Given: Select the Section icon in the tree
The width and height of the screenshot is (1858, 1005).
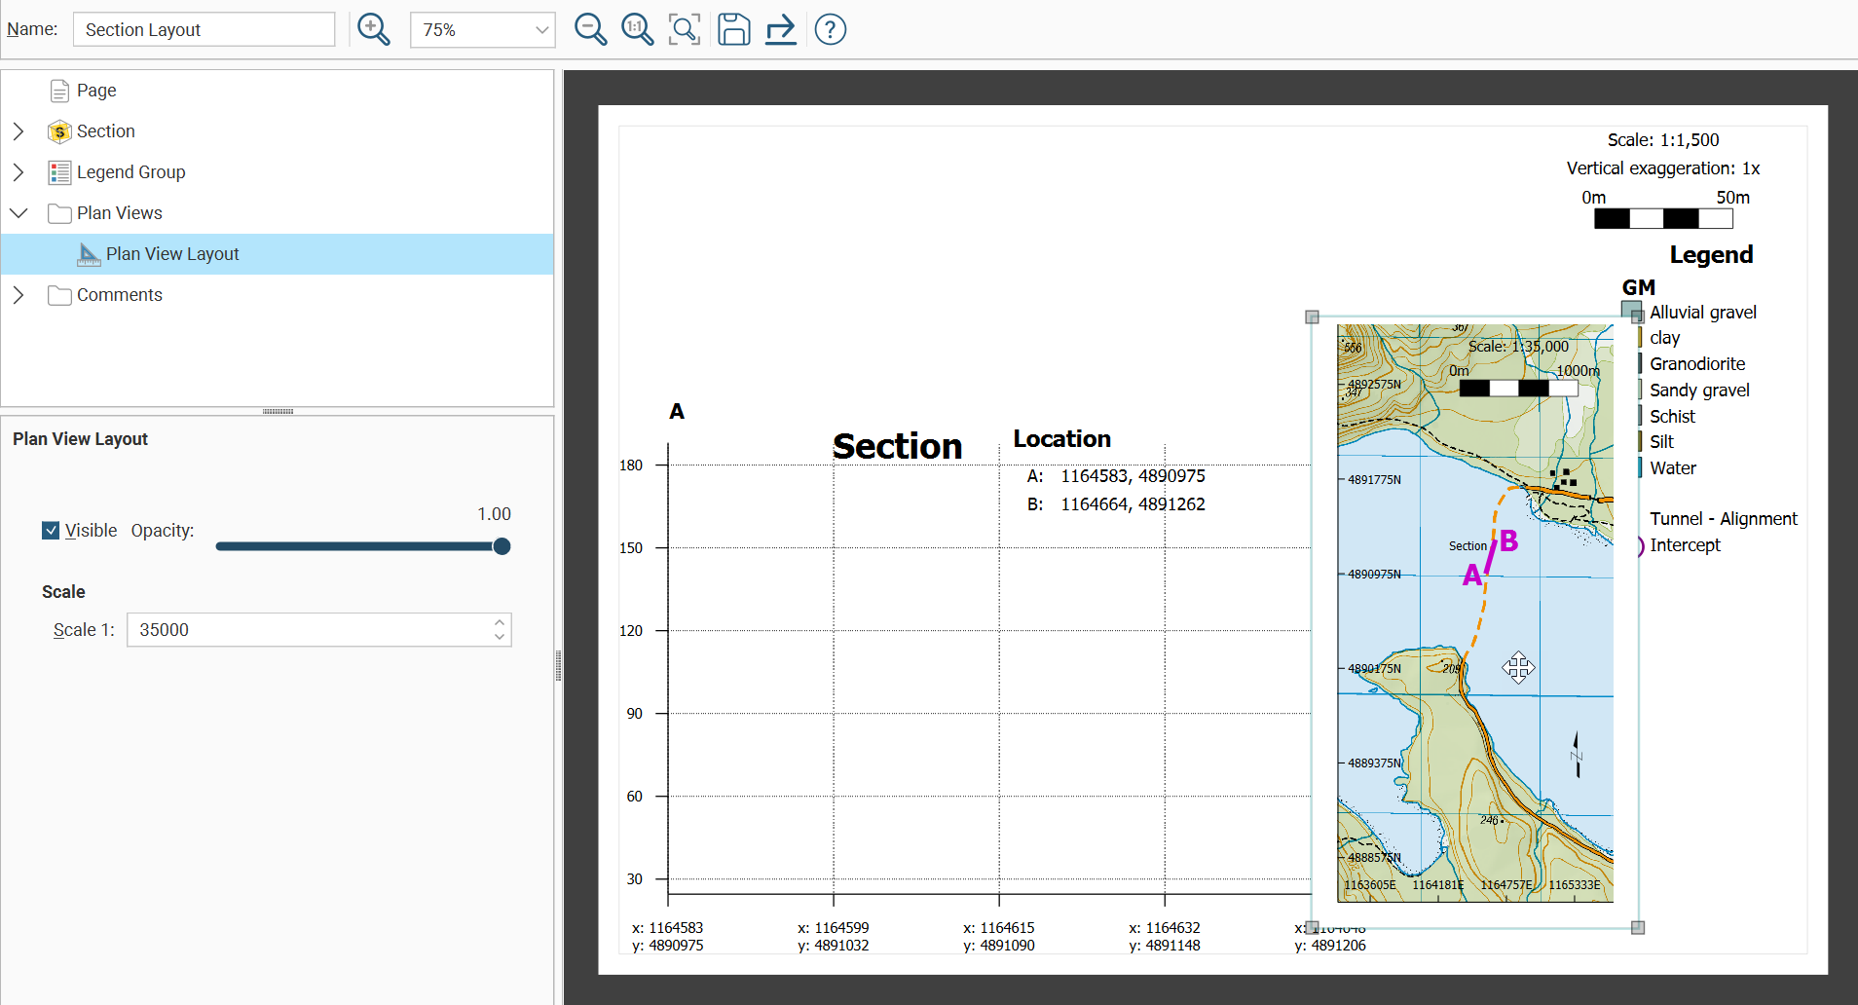Looking at the screenshot, I should click(x=59, y=131).
